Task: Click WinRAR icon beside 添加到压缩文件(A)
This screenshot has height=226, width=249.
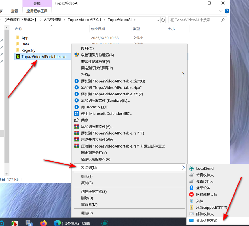Action: coord(77,127)
